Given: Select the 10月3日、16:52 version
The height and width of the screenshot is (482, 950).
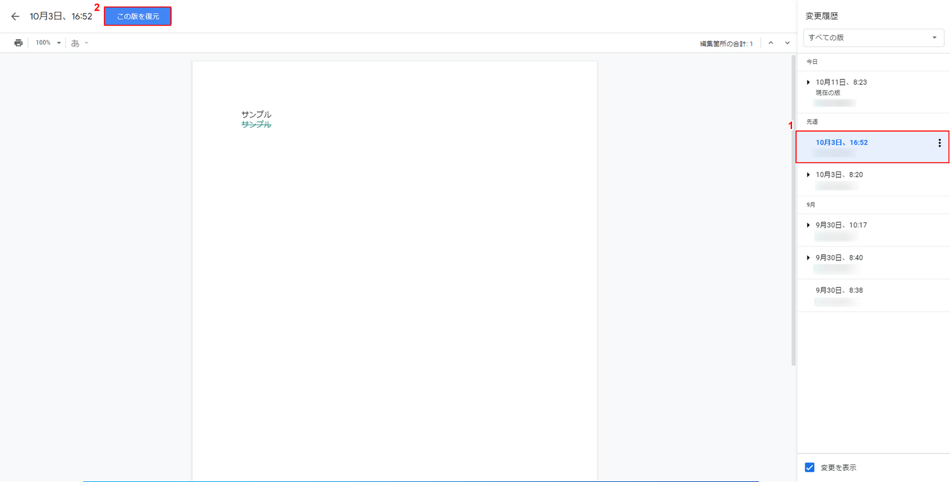Looking at the screenshot, I should pyautogui.click(x=873, y=147).
